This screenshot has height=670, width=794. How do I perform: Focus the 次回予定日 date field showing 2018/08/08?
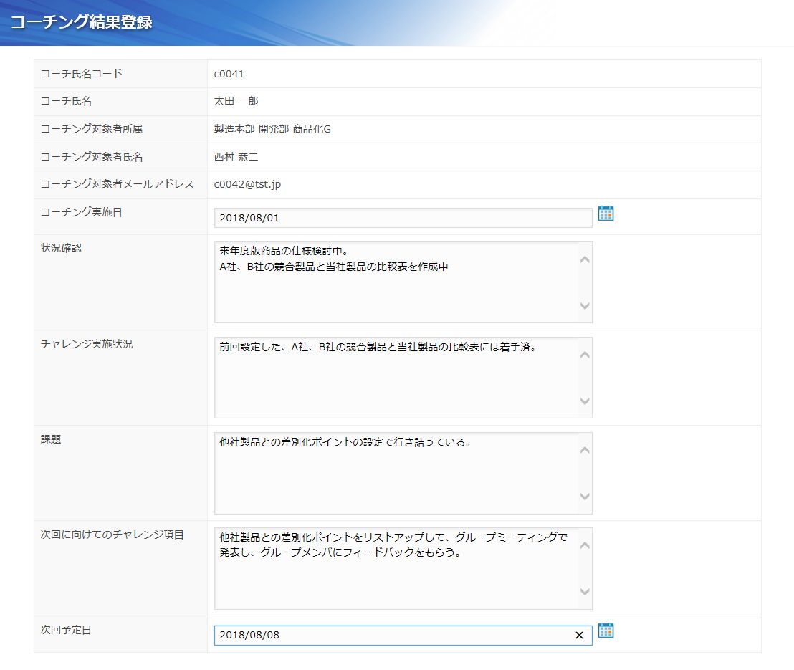pyautogui.click(x=393, y=636)
